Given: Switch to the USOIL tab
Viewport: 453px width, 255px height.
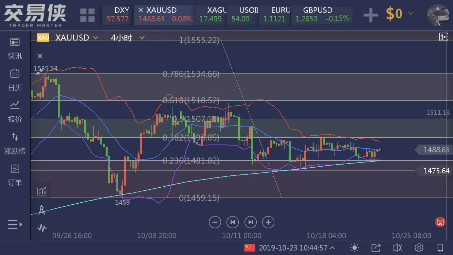Looking at the screenshot, I should [x=243, y=15].
